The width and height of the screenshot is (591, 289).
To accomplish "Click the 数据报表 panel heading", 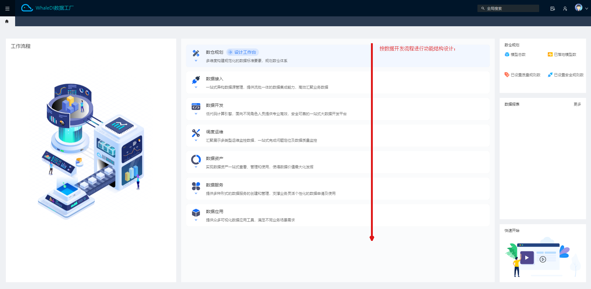I will (512, 104).
